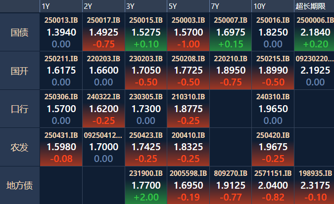Select the 国债 row label

pyautogui.click(x=20, y=32)
